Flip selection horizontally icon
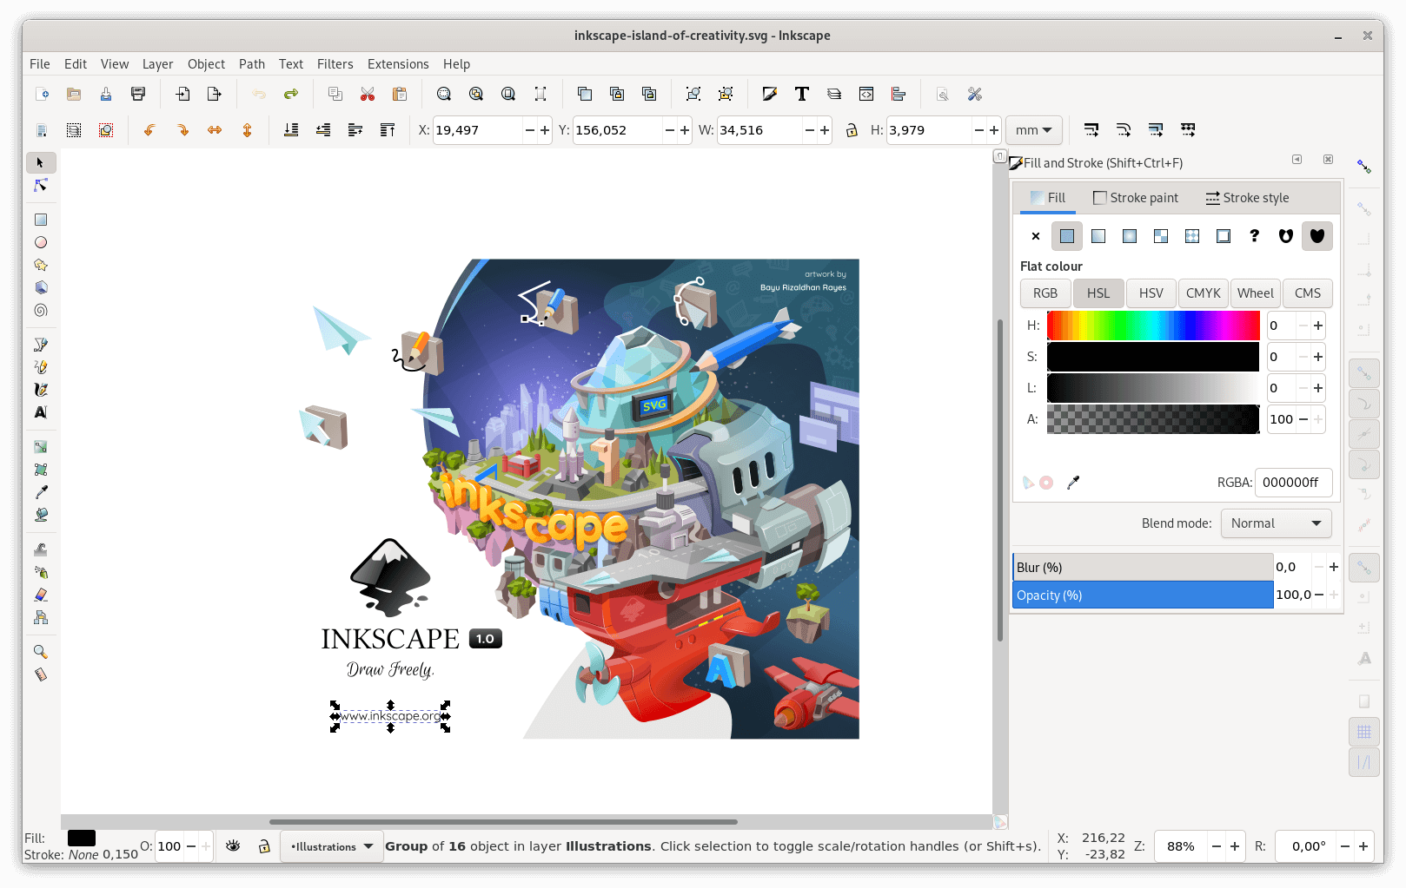Image resolution: width=1406 pixels, height=888 pixels. (x=215, y=130)
